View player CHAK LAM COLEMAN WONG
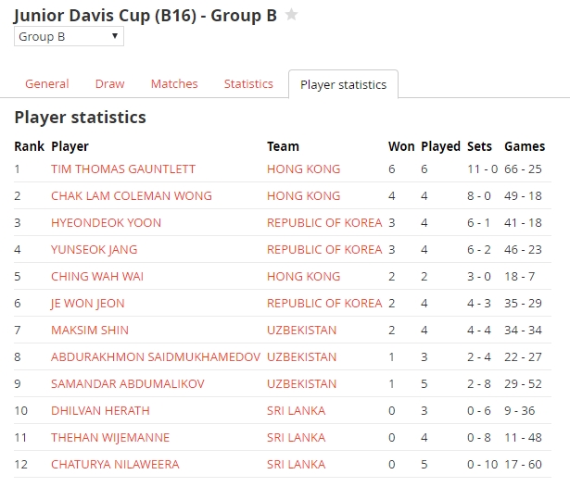The image size is (570, 487). (x=132, y=196)
